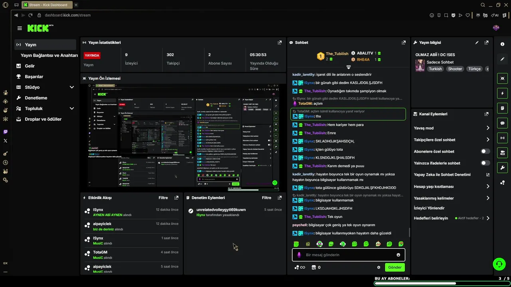
Task: Open the emoji picker in the message box
Action: [x=398, y=255]
